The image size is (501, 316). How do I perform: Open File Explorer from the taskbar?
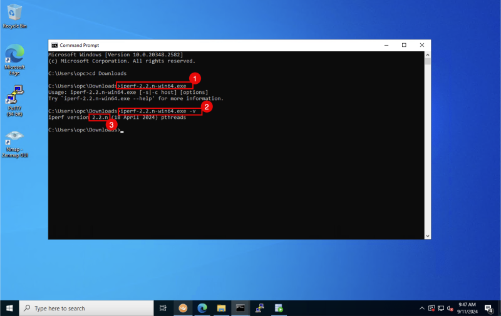(x=221, y=308)
